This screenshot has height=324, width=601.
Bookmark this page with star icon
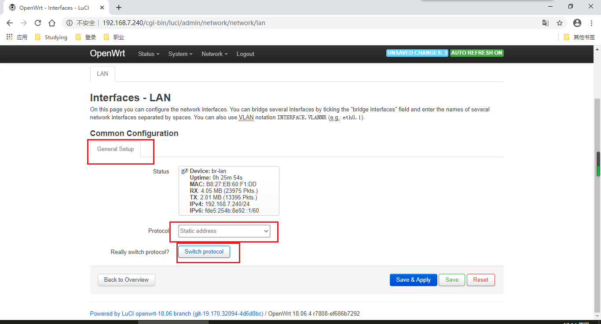tap(560, 23)
